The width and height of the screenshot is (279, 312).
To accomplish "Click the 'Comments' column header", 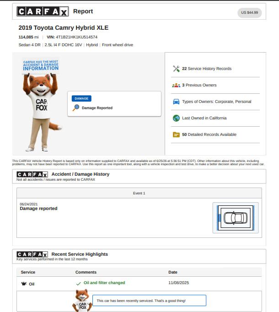I will (86, 272).
